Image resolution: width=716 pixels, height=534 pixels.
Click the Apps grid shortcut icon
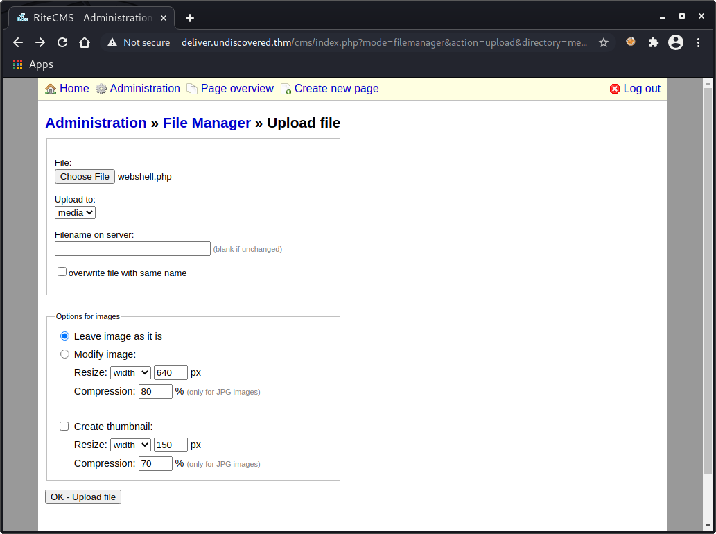18,64
